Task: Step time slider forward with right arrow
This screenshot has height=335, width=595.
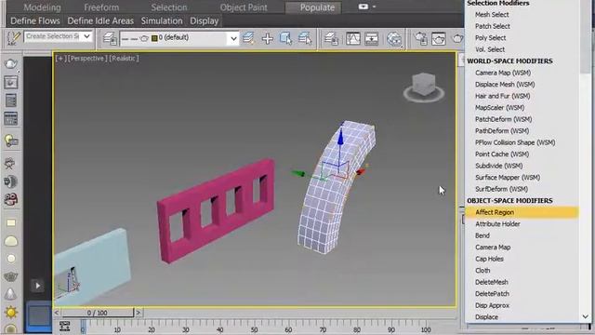Action: 139,313
